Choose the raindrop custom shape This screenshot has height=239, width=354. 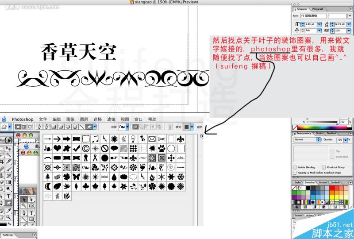[x=114, y=177]
